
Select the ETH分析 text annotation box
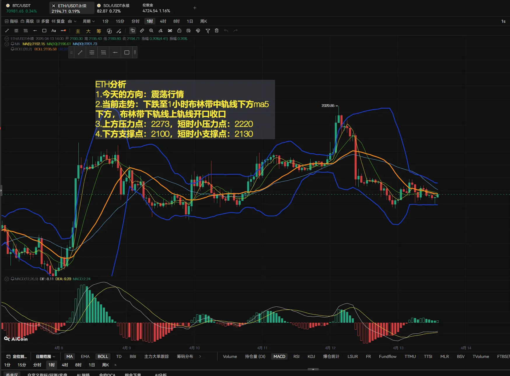tap(185, 110)
